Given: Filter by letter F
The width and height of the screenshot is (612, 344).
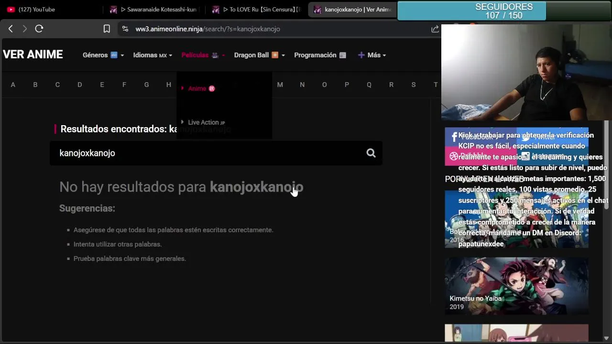Looking at the screenshot, I should tap(124, 85).
